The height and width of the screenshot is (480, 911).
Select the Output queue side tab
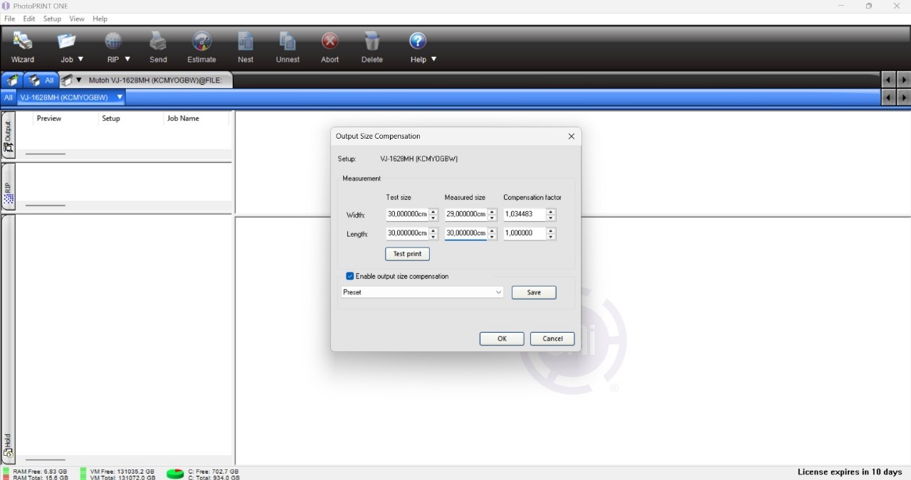coord(9,135)
